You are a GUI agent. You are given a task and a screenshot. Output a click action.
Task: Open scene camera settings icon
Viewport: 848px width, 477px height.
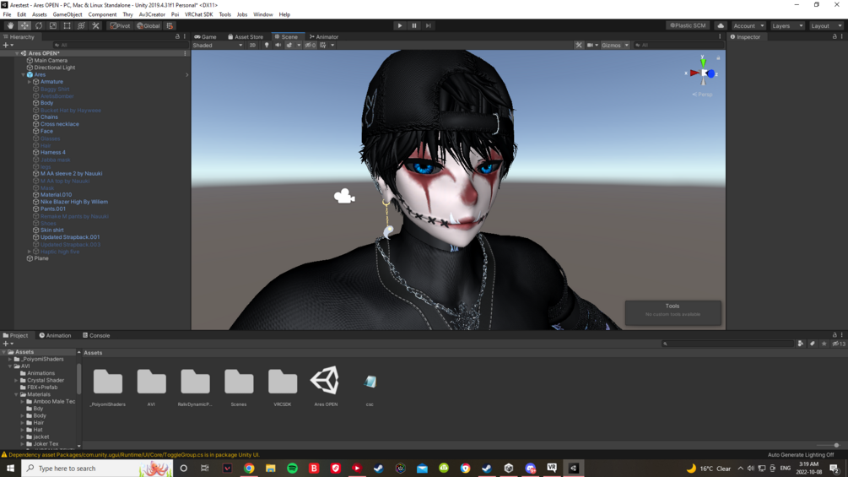[590, 45]
